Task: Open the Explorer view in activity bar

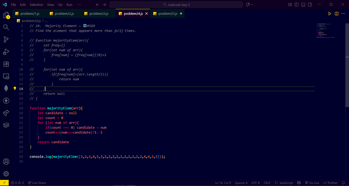Action: point(6,15)
